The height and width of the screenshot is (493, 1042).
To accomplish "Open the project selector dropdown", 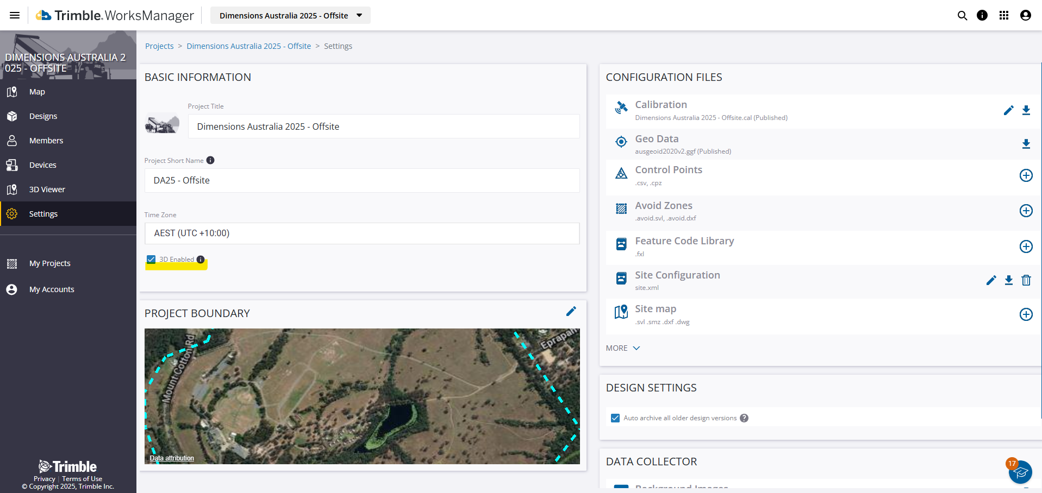I will [x=290, y=15].
